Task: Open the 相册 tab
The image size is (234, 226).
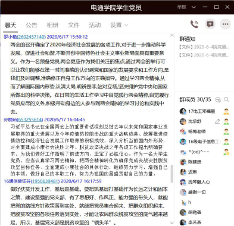Action: point(52,25)
